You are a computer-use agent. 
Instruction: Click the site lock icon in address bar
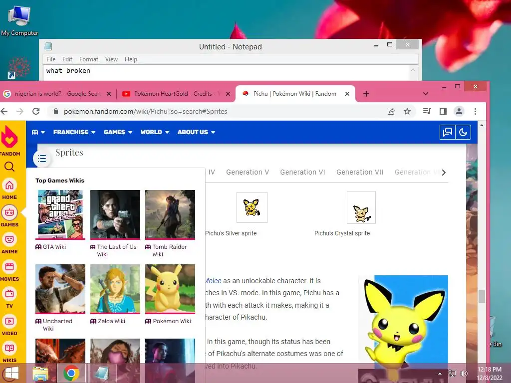[56, 111]
